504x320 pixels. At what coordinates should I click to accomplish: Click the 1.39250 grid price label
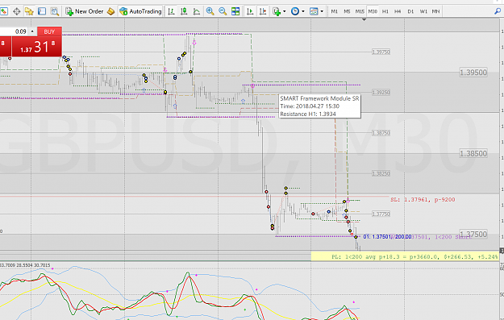pyautogui.click(x=381, y=92)
